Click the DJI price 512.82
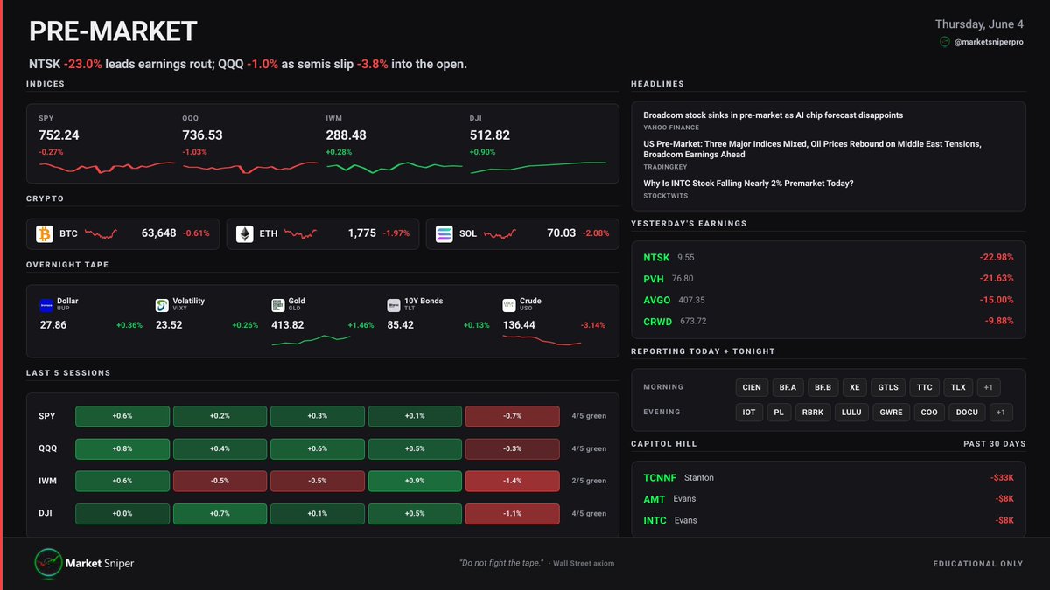The width and height of the screenshot is (1050, 590). click(490, 135)
